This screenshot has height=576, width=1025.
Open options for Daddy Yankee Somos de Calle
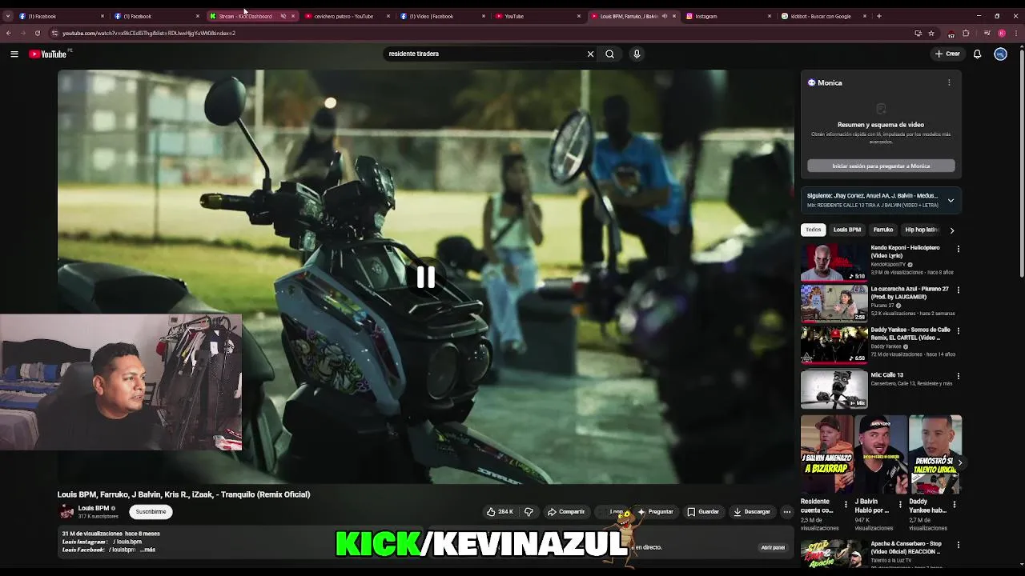pos(958,330)
